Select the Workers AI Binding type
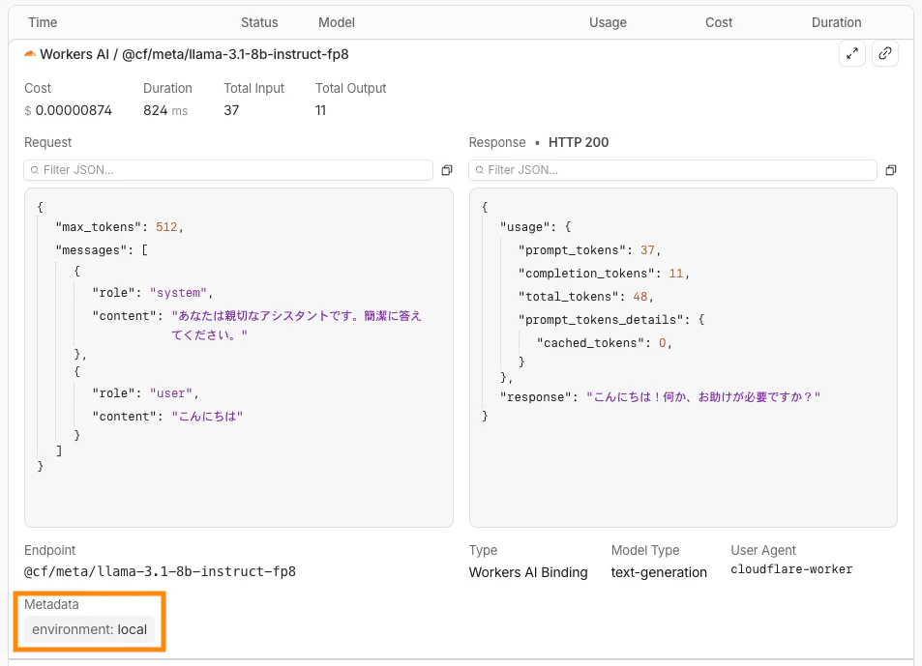The image size is (922, 666). (528, 572)
